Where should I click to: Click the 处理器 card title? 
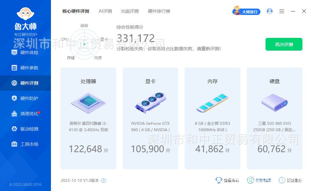point(89,81)
